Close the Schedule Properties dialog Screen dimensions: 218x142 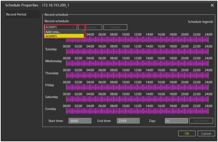212,5
